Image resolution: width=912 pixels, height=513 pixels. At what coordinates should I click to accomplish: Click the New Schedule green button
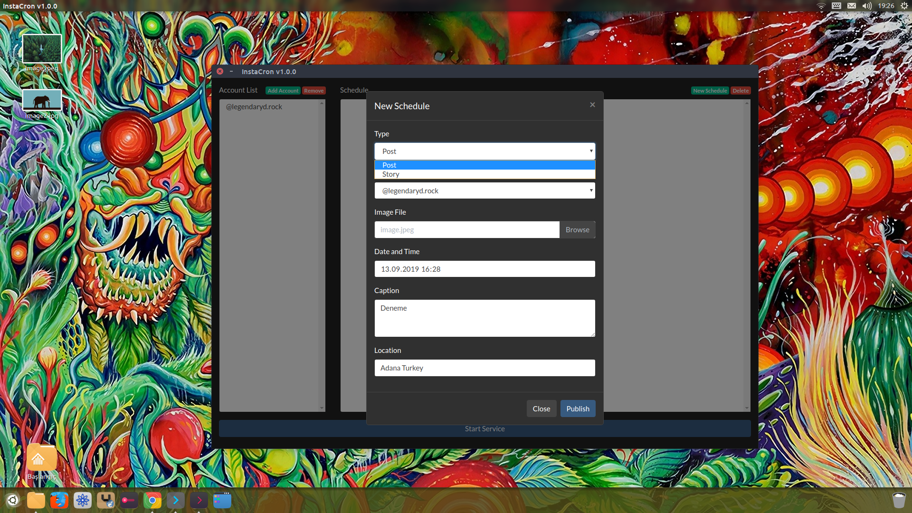(x=710, y=90)
